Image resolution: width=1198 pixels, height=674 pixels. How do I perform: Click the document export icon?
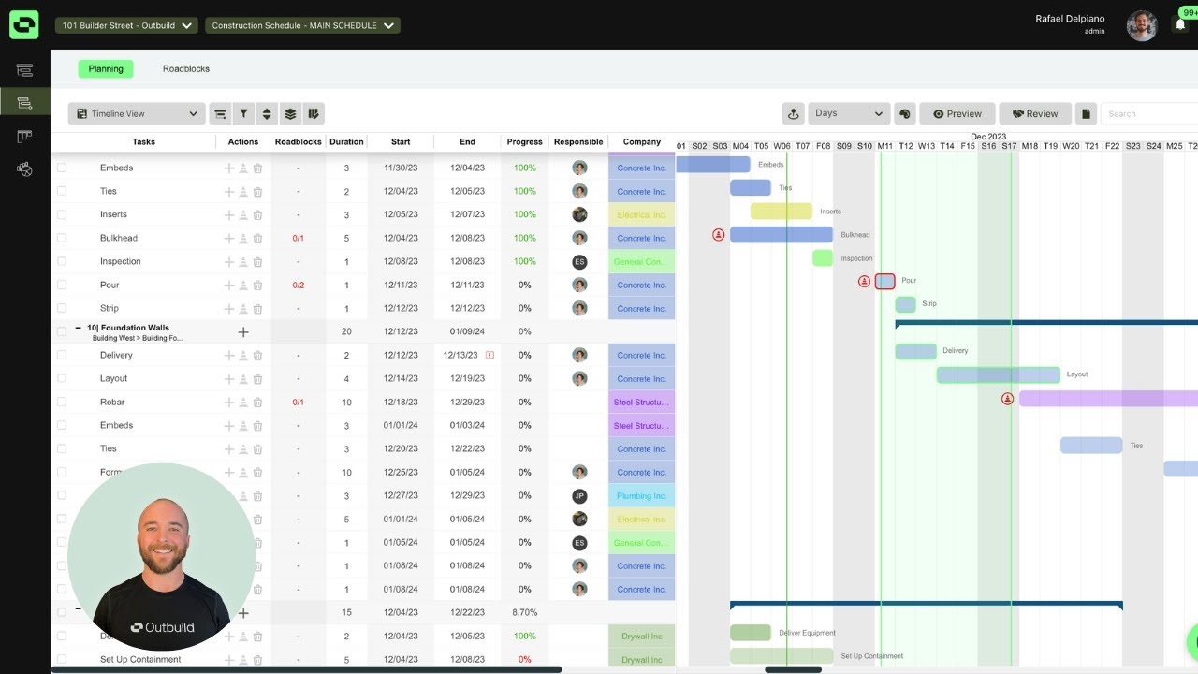point(1086,113)
